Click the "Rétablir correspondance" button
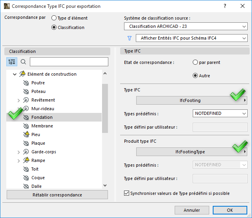252x218 pixels. tap(57, 195)
